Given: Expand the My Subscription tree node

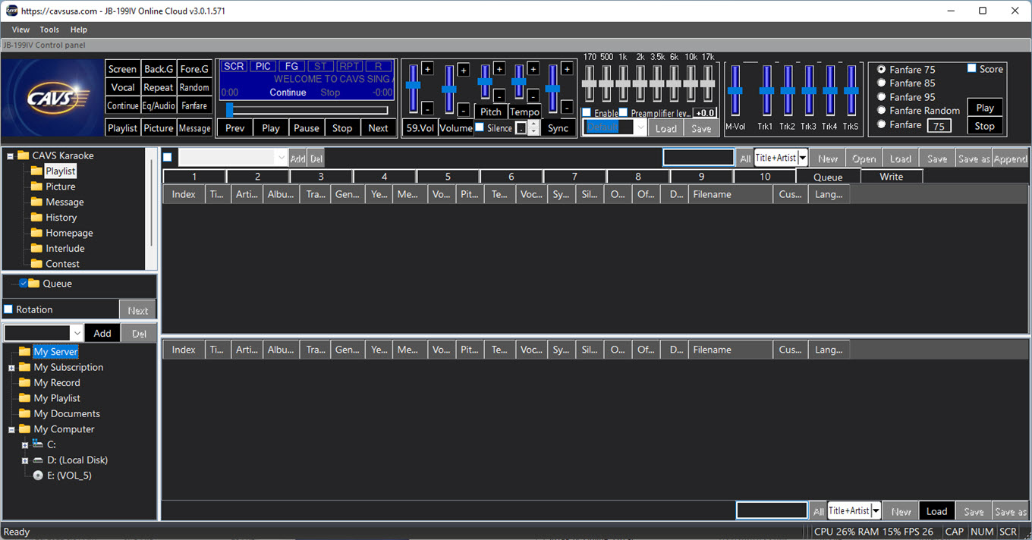Looking at the screenshot, I should coord(11,368).
